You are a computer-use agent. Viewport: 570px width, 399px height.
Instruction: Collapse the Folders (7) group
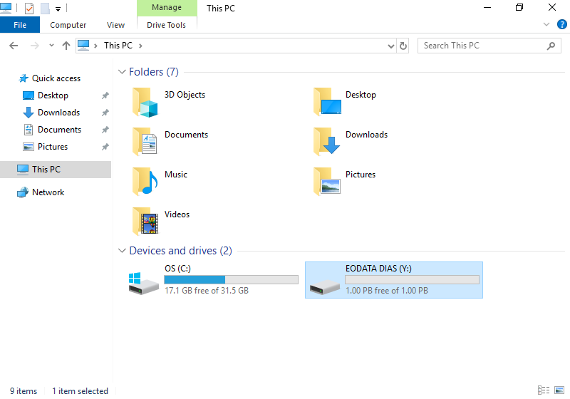(122, 72)
